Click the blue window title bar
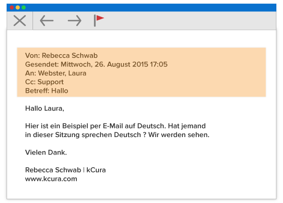 coord(141,8)
